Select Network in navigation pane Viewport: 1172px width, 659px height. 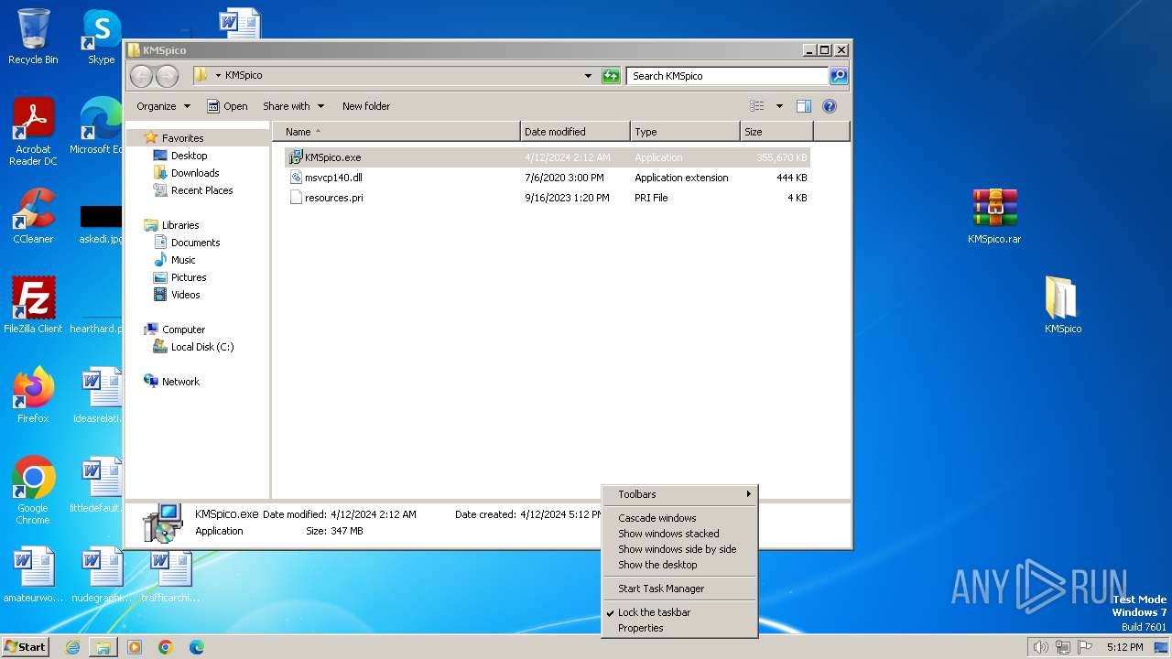180,382
